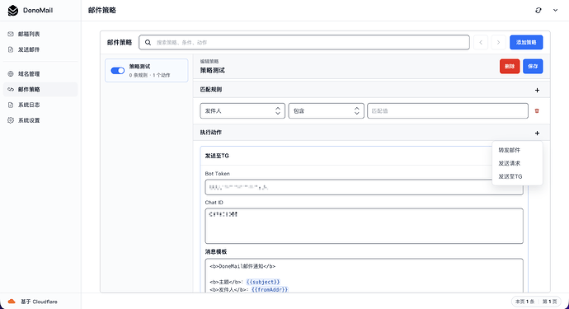Click the 匹配值 input field
Image resolution: width=569 pixels, height=309 pixels.
pos(448,111)
